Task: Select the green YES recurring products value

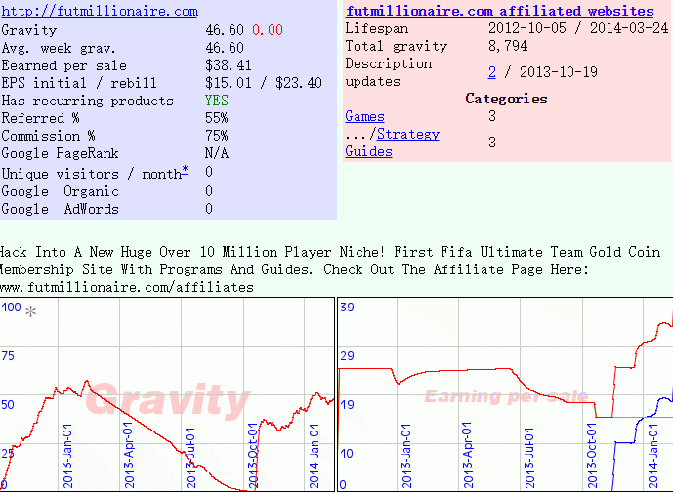Action: (217, 101)
